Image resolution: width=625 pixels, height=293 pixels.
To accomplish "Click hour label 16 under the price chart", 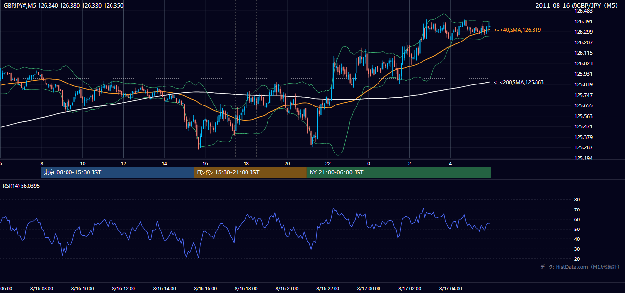I will click(x=205, y=164).
